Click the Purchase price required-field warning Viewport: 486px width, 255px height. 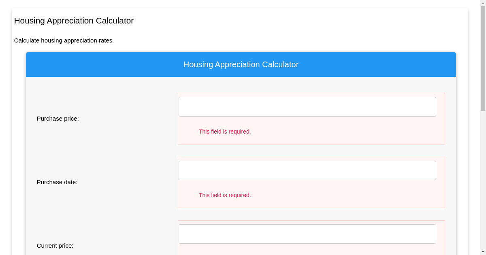tap(224, 132)
